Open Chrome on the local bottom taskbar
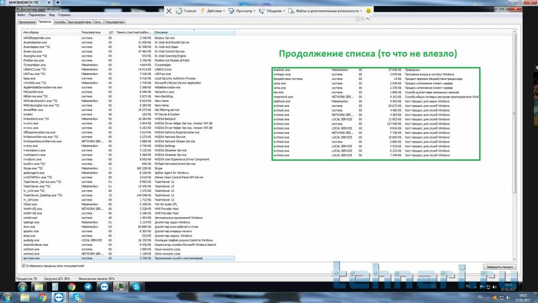538x303 pixels. [x=42, y=298]
